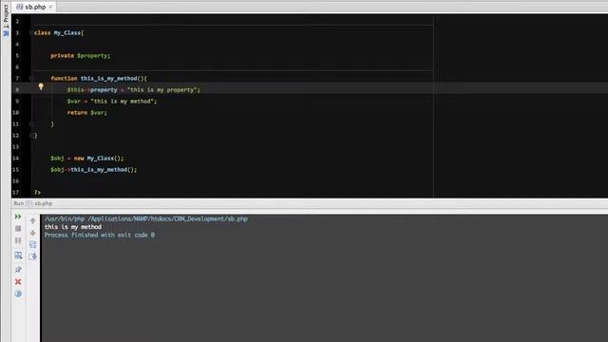608x342 pixels.
Task: Click the PHP file icon on sb.php tab
Action: [x=19, y=7]
